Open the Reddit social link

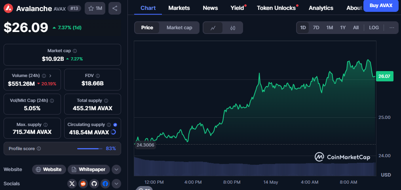click(83, 184)
